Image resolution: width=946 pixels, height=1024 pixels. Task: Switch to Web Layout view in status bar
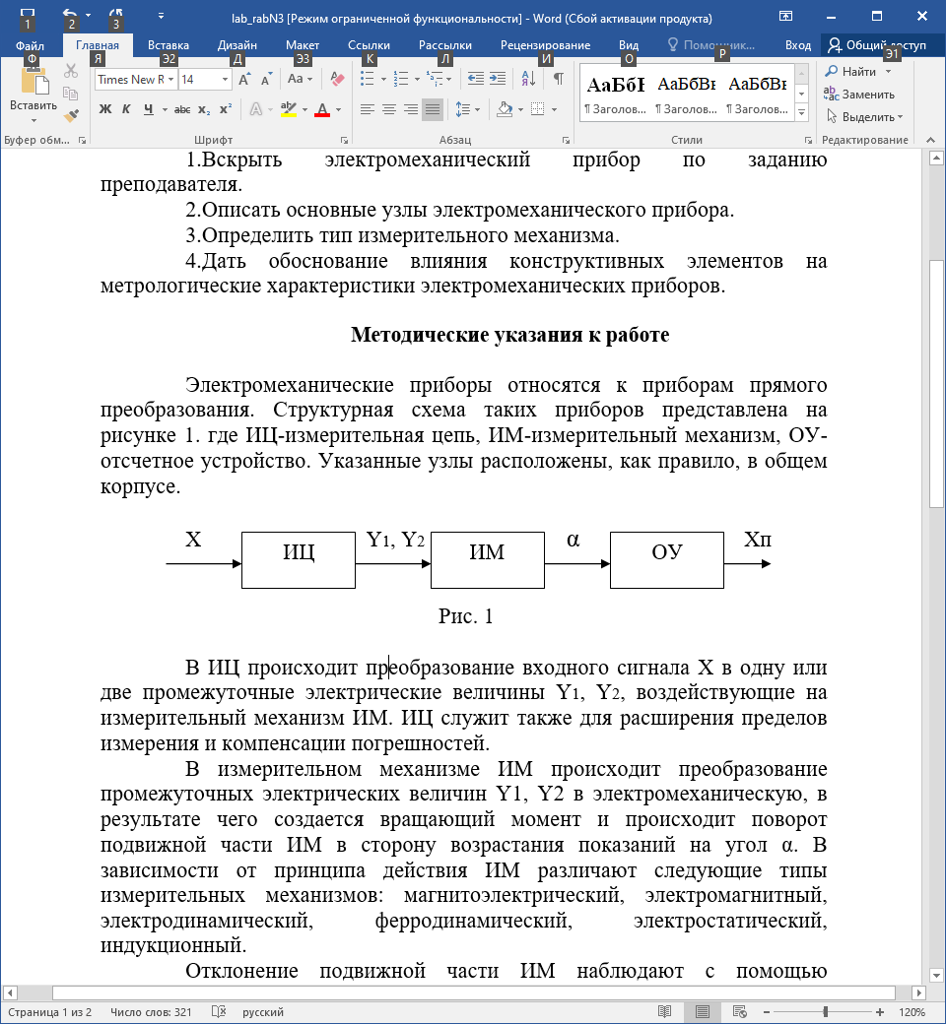point(739,1011)
